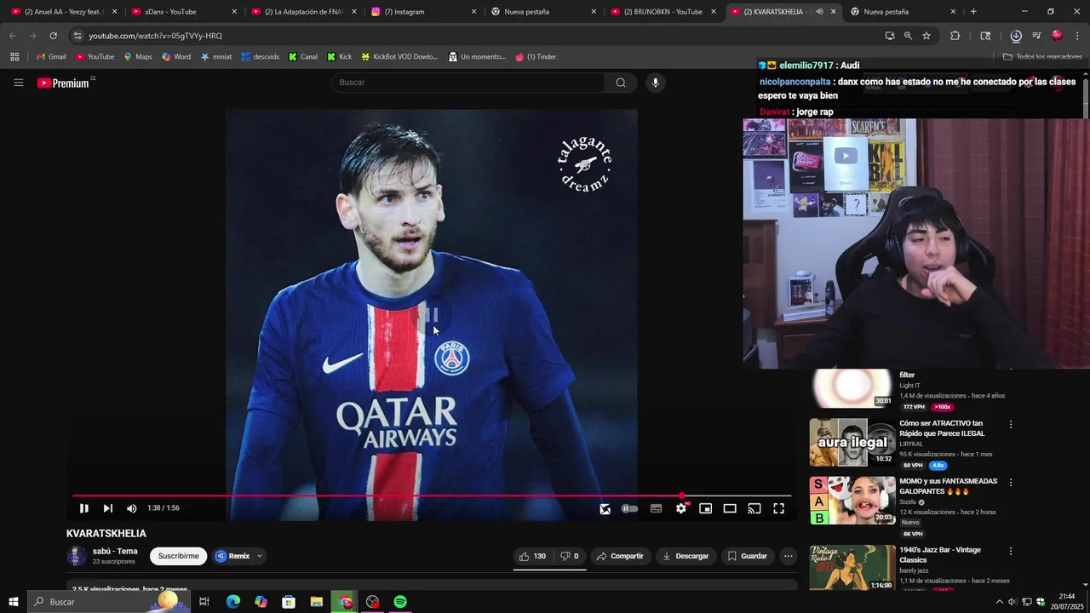Go to YouTube Premium home logo
1090x613 pixels.
[x=64, y=83]
